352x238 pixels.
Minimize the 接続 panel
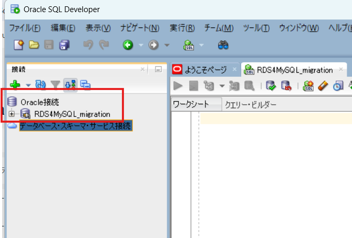[x=158, y=70]
